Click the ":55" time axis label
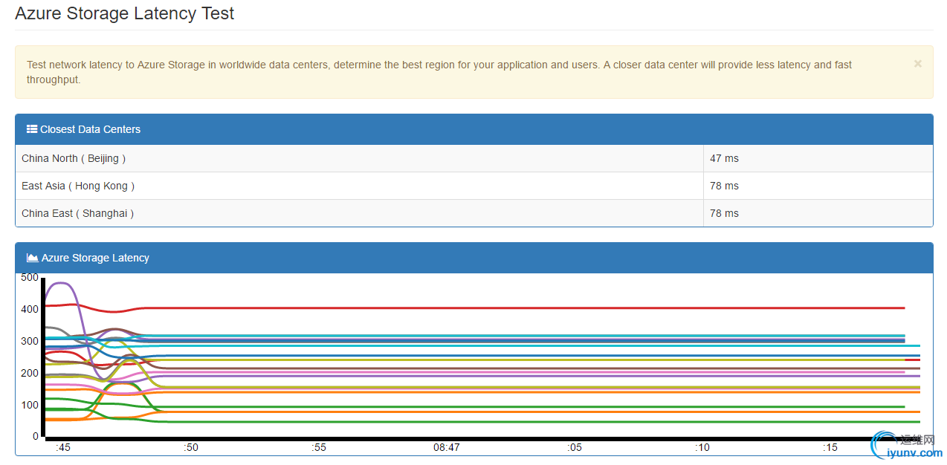The image size is (947, 465). [x=319, y=447]
